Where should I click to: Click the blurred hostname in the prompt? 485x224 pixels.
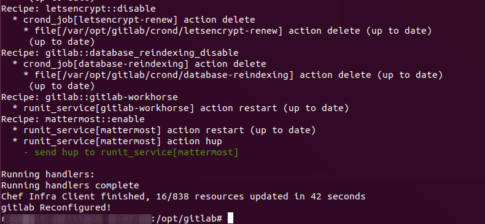tap(76, 218)
